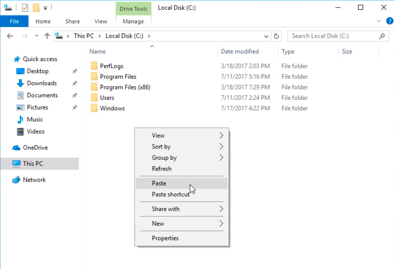Open the Recent locations dropdown arrow
The image size is (395, 269).
[x=37, y=36]
